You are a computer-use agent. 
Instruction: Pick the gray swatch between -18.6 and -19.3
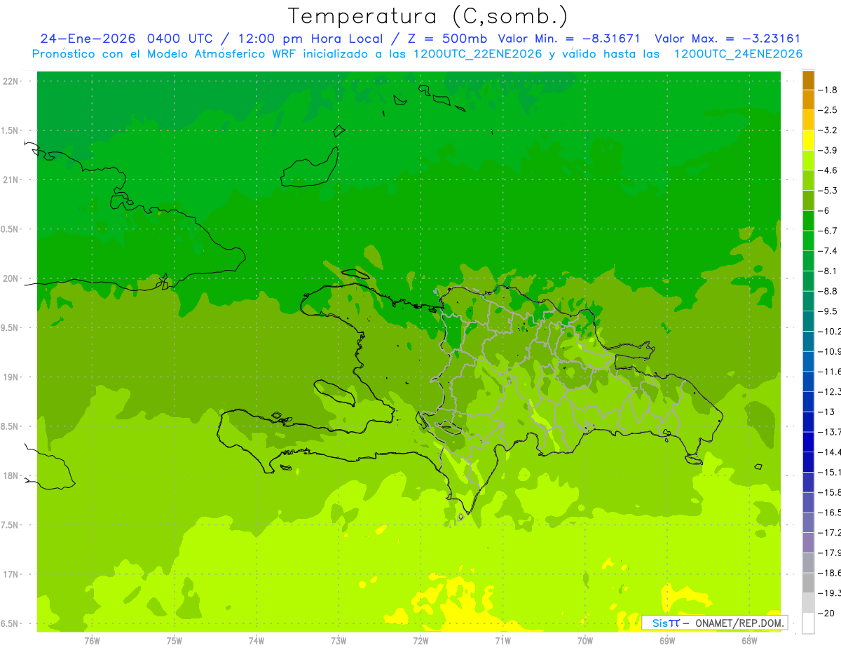[x=808, y=583]
